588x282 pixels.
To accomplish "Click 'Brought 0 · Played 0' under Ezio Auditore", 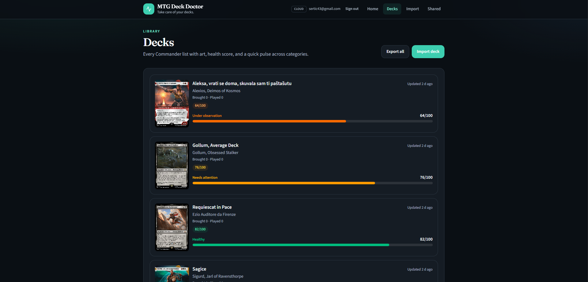I will click(x=208, y=222).
